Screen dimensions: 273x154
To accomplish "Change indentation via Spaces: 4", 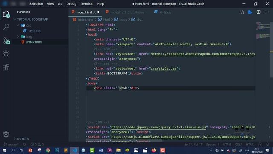I will click(212, 145).
